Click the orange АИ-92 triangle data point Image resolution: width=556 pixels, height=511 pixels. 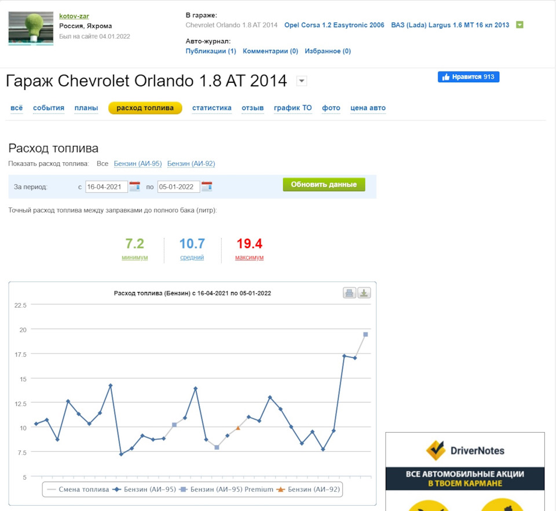point(238,428)
